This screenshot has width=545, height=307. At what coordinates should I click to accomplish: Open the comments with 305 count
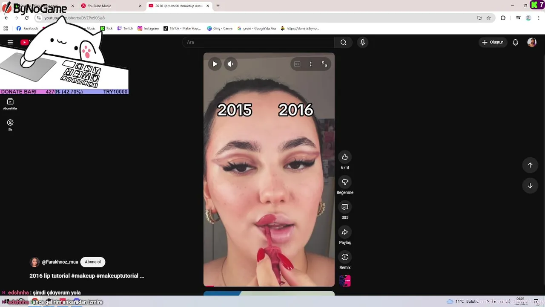[345, 207]
